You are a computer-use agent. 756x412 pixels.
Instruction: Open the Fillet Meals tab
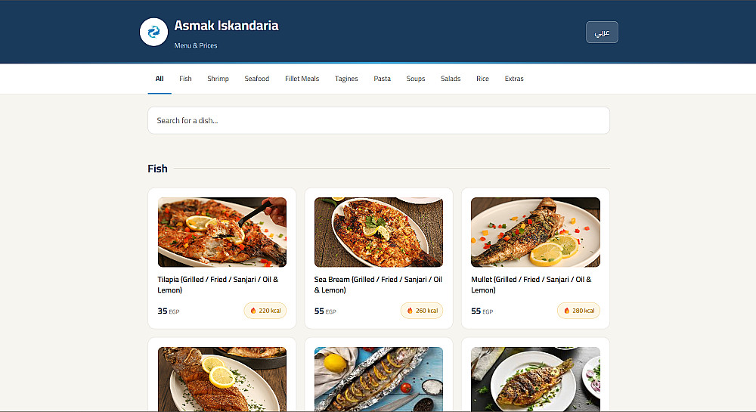[x=302, y=79]
